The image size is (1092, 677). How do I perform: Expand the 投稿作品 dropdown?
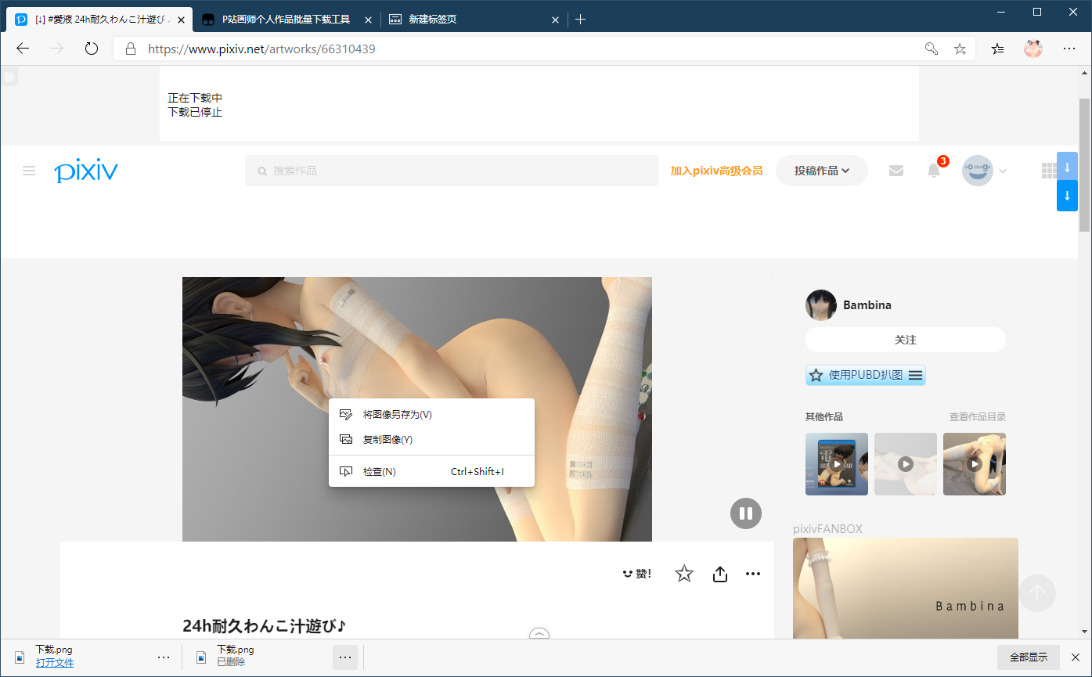[821, 170]
